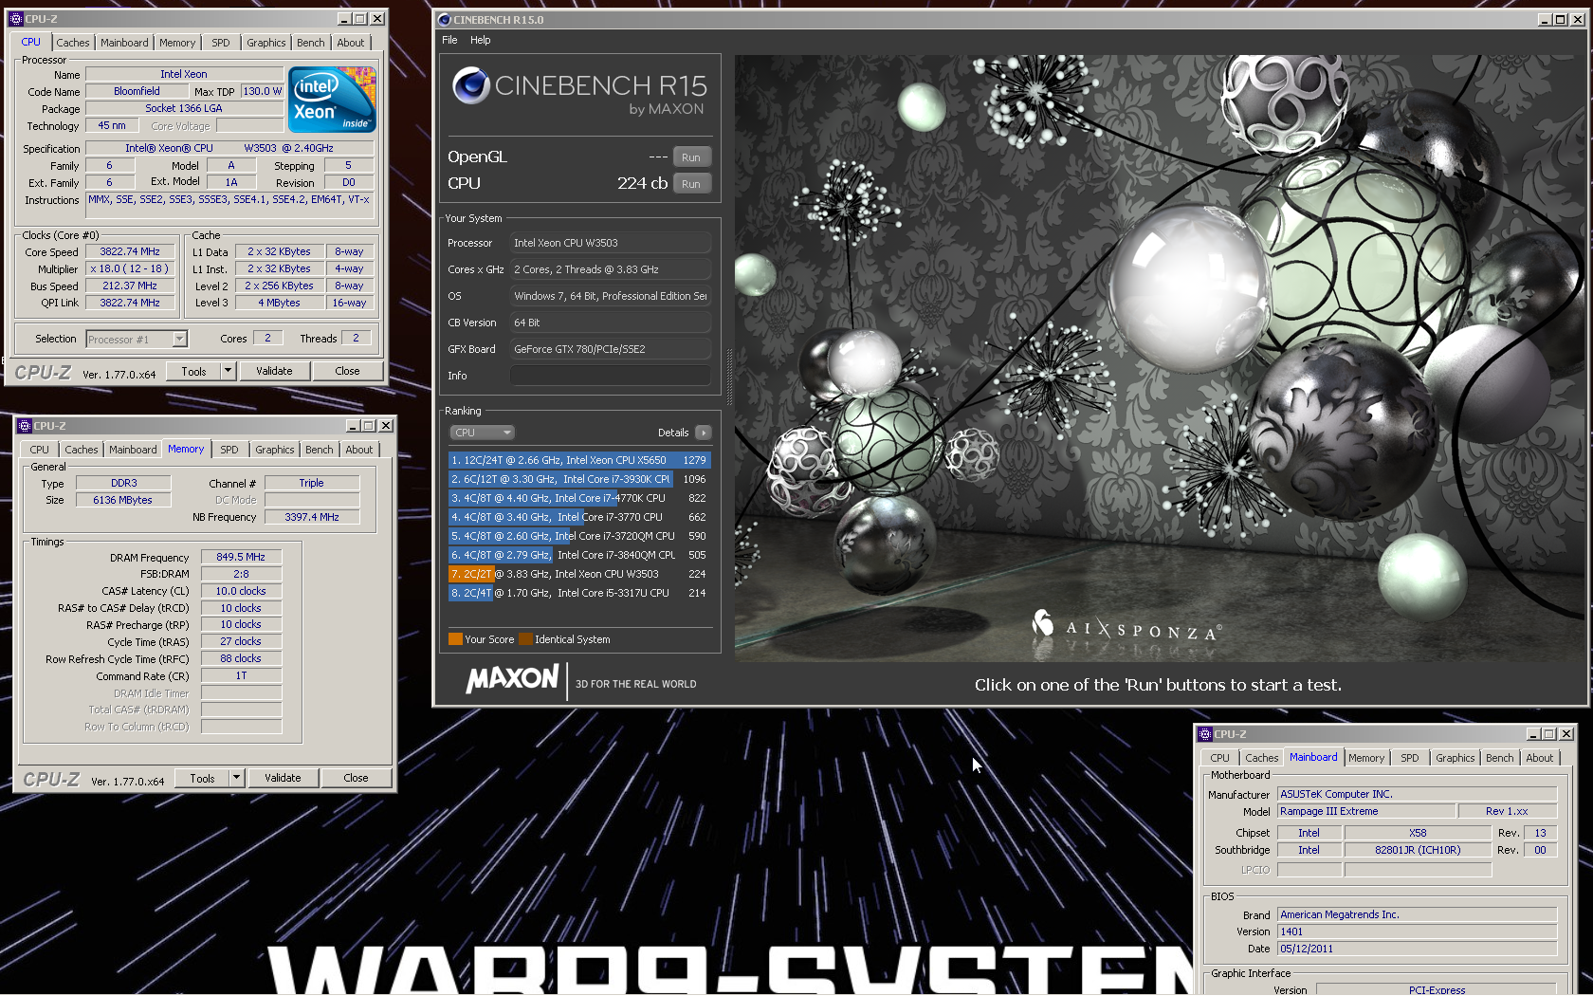The image size is (1593, 996).
Task: Click the Windows 7 64 Bit OS field
Action: tap(611, 296)
